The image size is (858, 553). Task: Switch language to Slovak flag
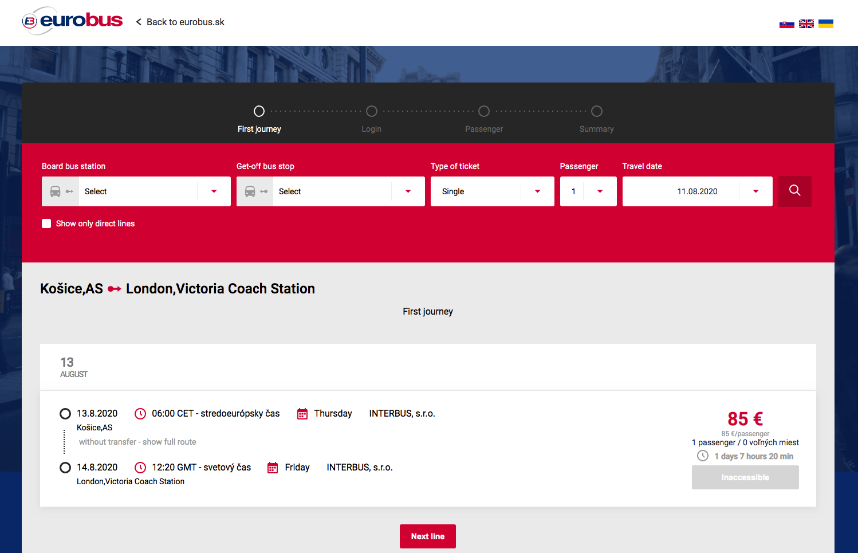[786, 24]
